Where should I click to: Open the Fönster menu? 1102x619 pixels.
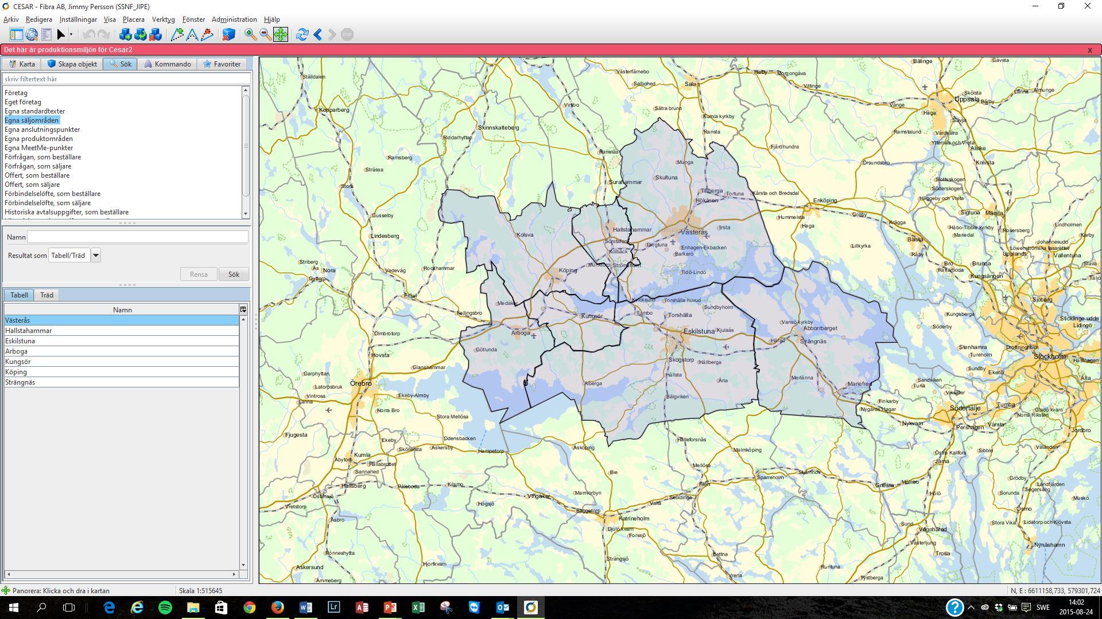coord(193,19)
